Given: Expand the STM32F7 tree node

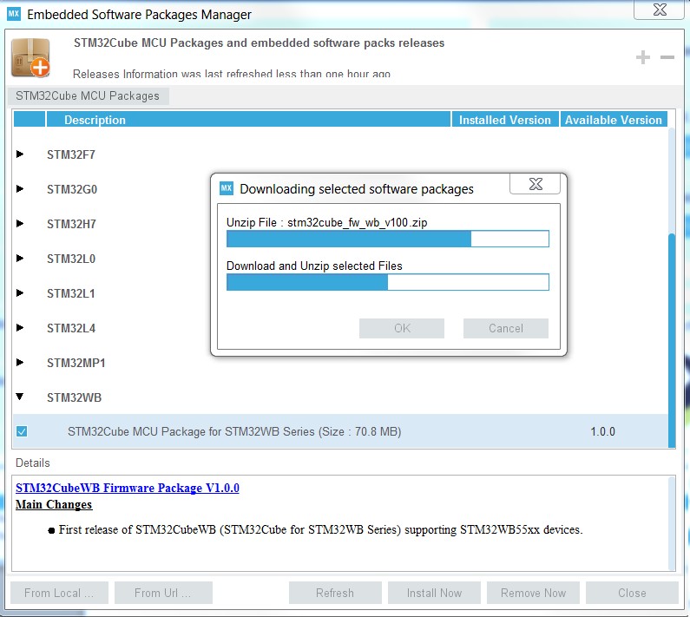Looking at the screenshot, I should [20, 154].
